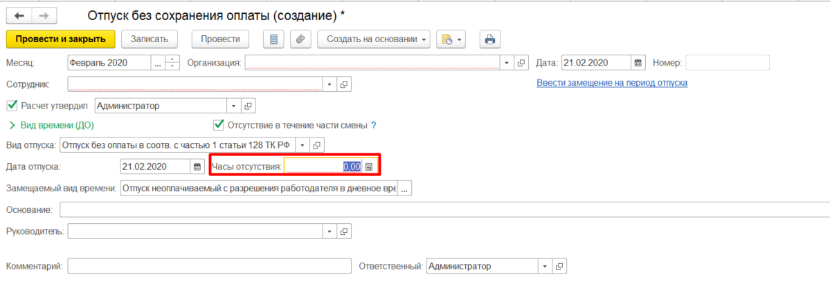The image size is (830, 295).
Task: Expand Расчет утвердил Администратор dropdown
Action: [235, 106]
